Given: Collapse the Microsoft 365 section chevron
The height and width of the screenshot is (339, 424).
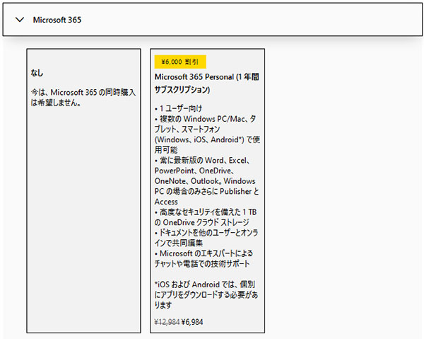Looking at the screenshot, I should pos(20,20).
